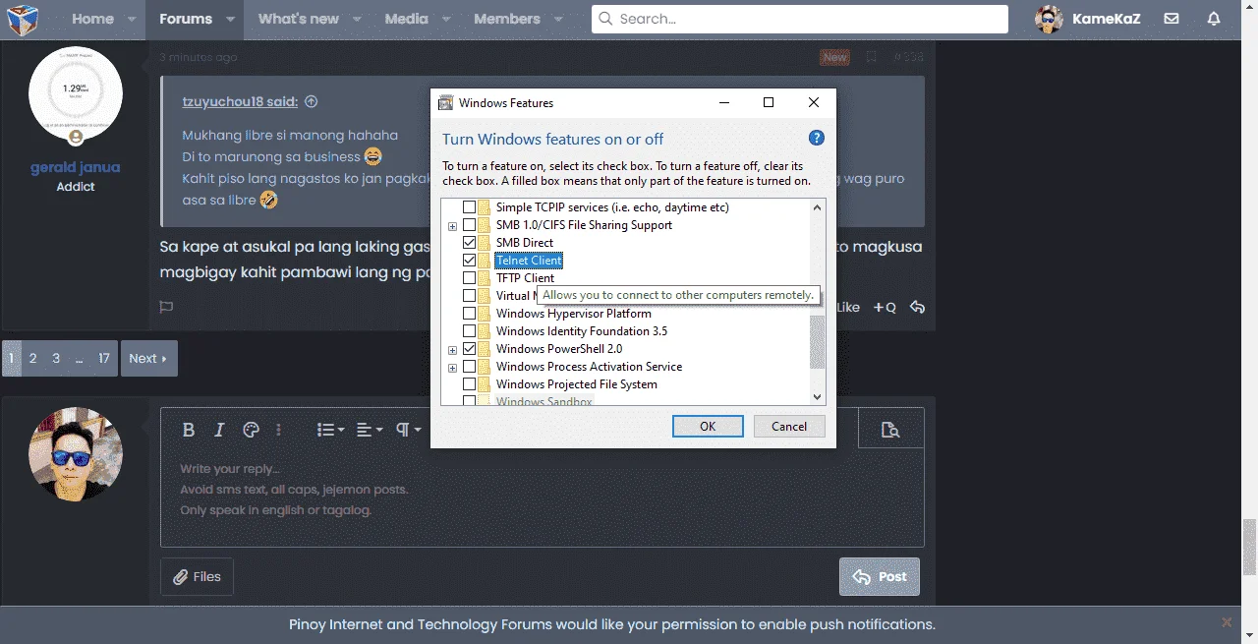Screen dimensions: 1258x644
Task: Attach files using Files button
Action: pyautogui.click(x=197, y=576)
